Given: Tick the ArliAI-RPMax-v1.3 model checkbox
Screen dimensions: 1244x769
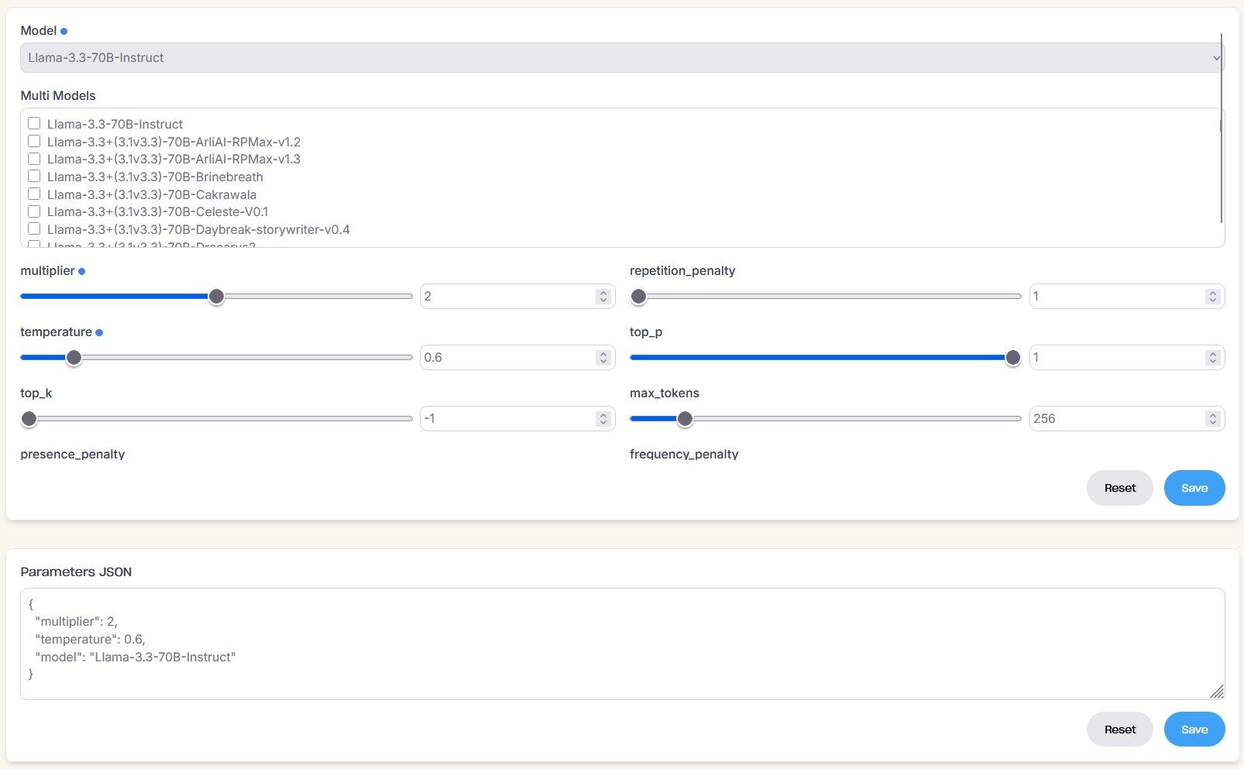Looking at the screenshot, I should tap(34, 159).
